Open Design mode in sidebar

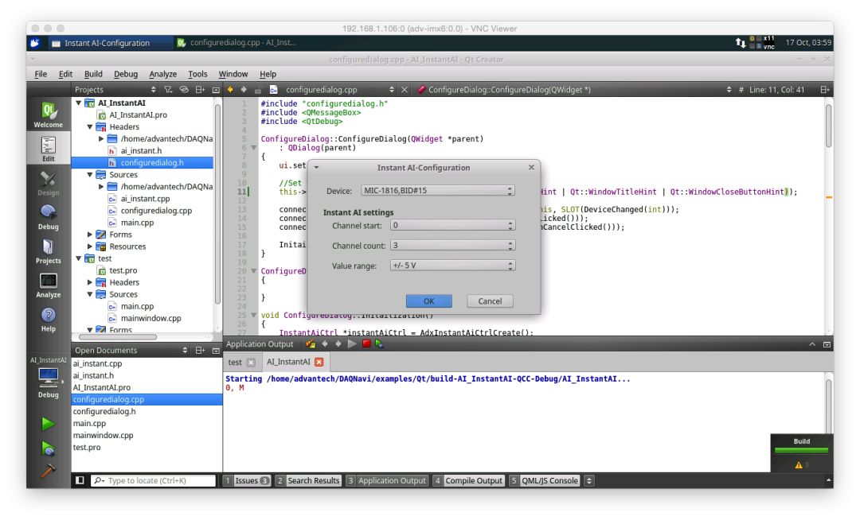(x=49, y=184)
